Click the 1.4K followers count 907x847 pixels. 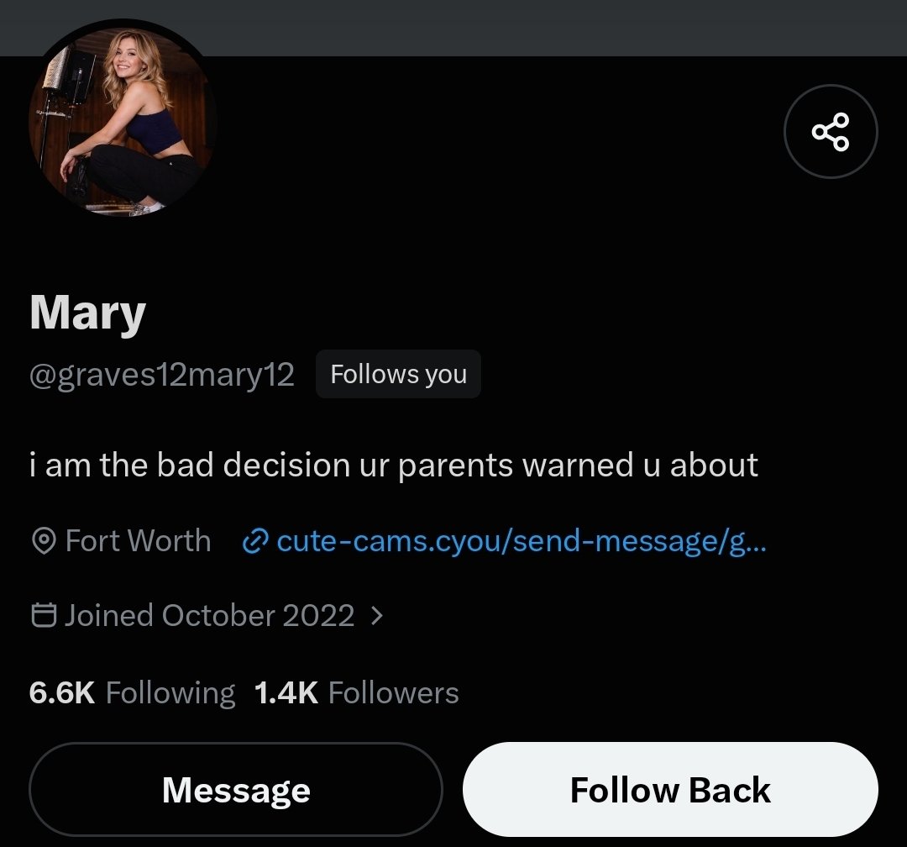286,692
